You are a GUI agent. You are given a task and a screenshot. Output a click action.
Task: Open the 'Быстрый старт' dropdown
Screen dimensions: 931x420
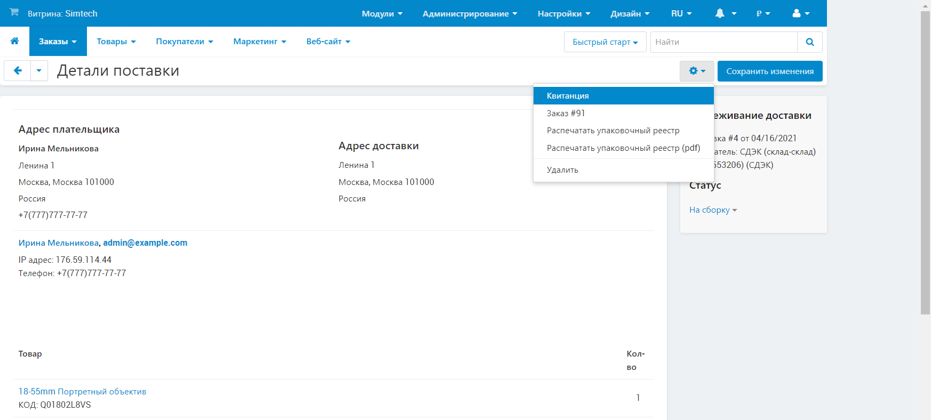[x=604, y=42]
